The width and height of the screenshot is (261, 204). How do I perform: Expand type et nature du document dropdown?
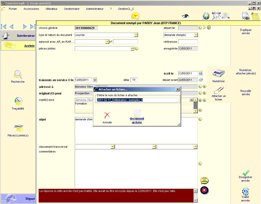[136, 35]
